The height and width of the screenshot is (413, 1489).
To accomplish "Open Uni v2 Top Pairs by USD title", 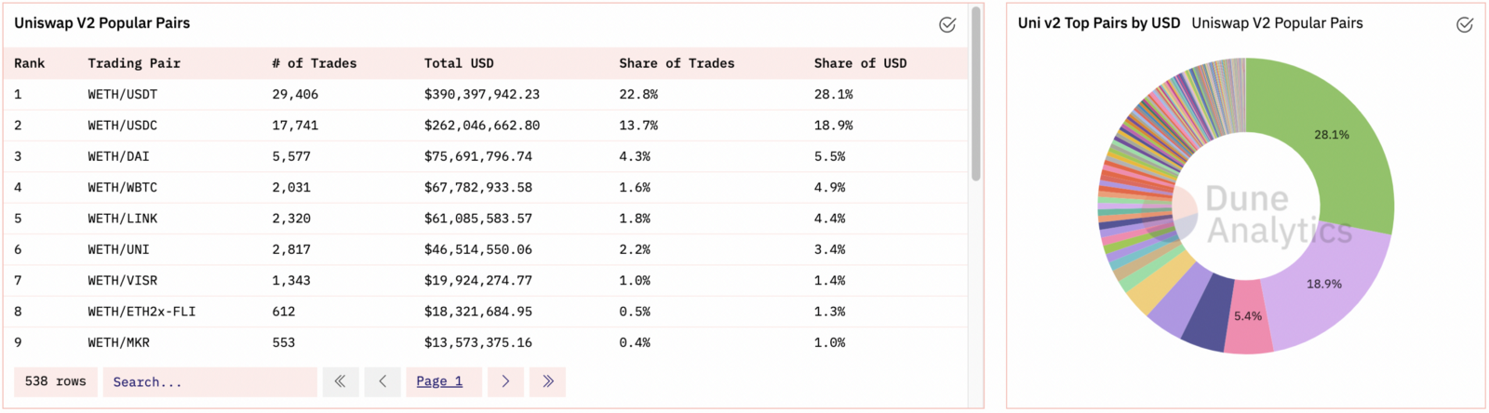I will tap(1099, 23).
